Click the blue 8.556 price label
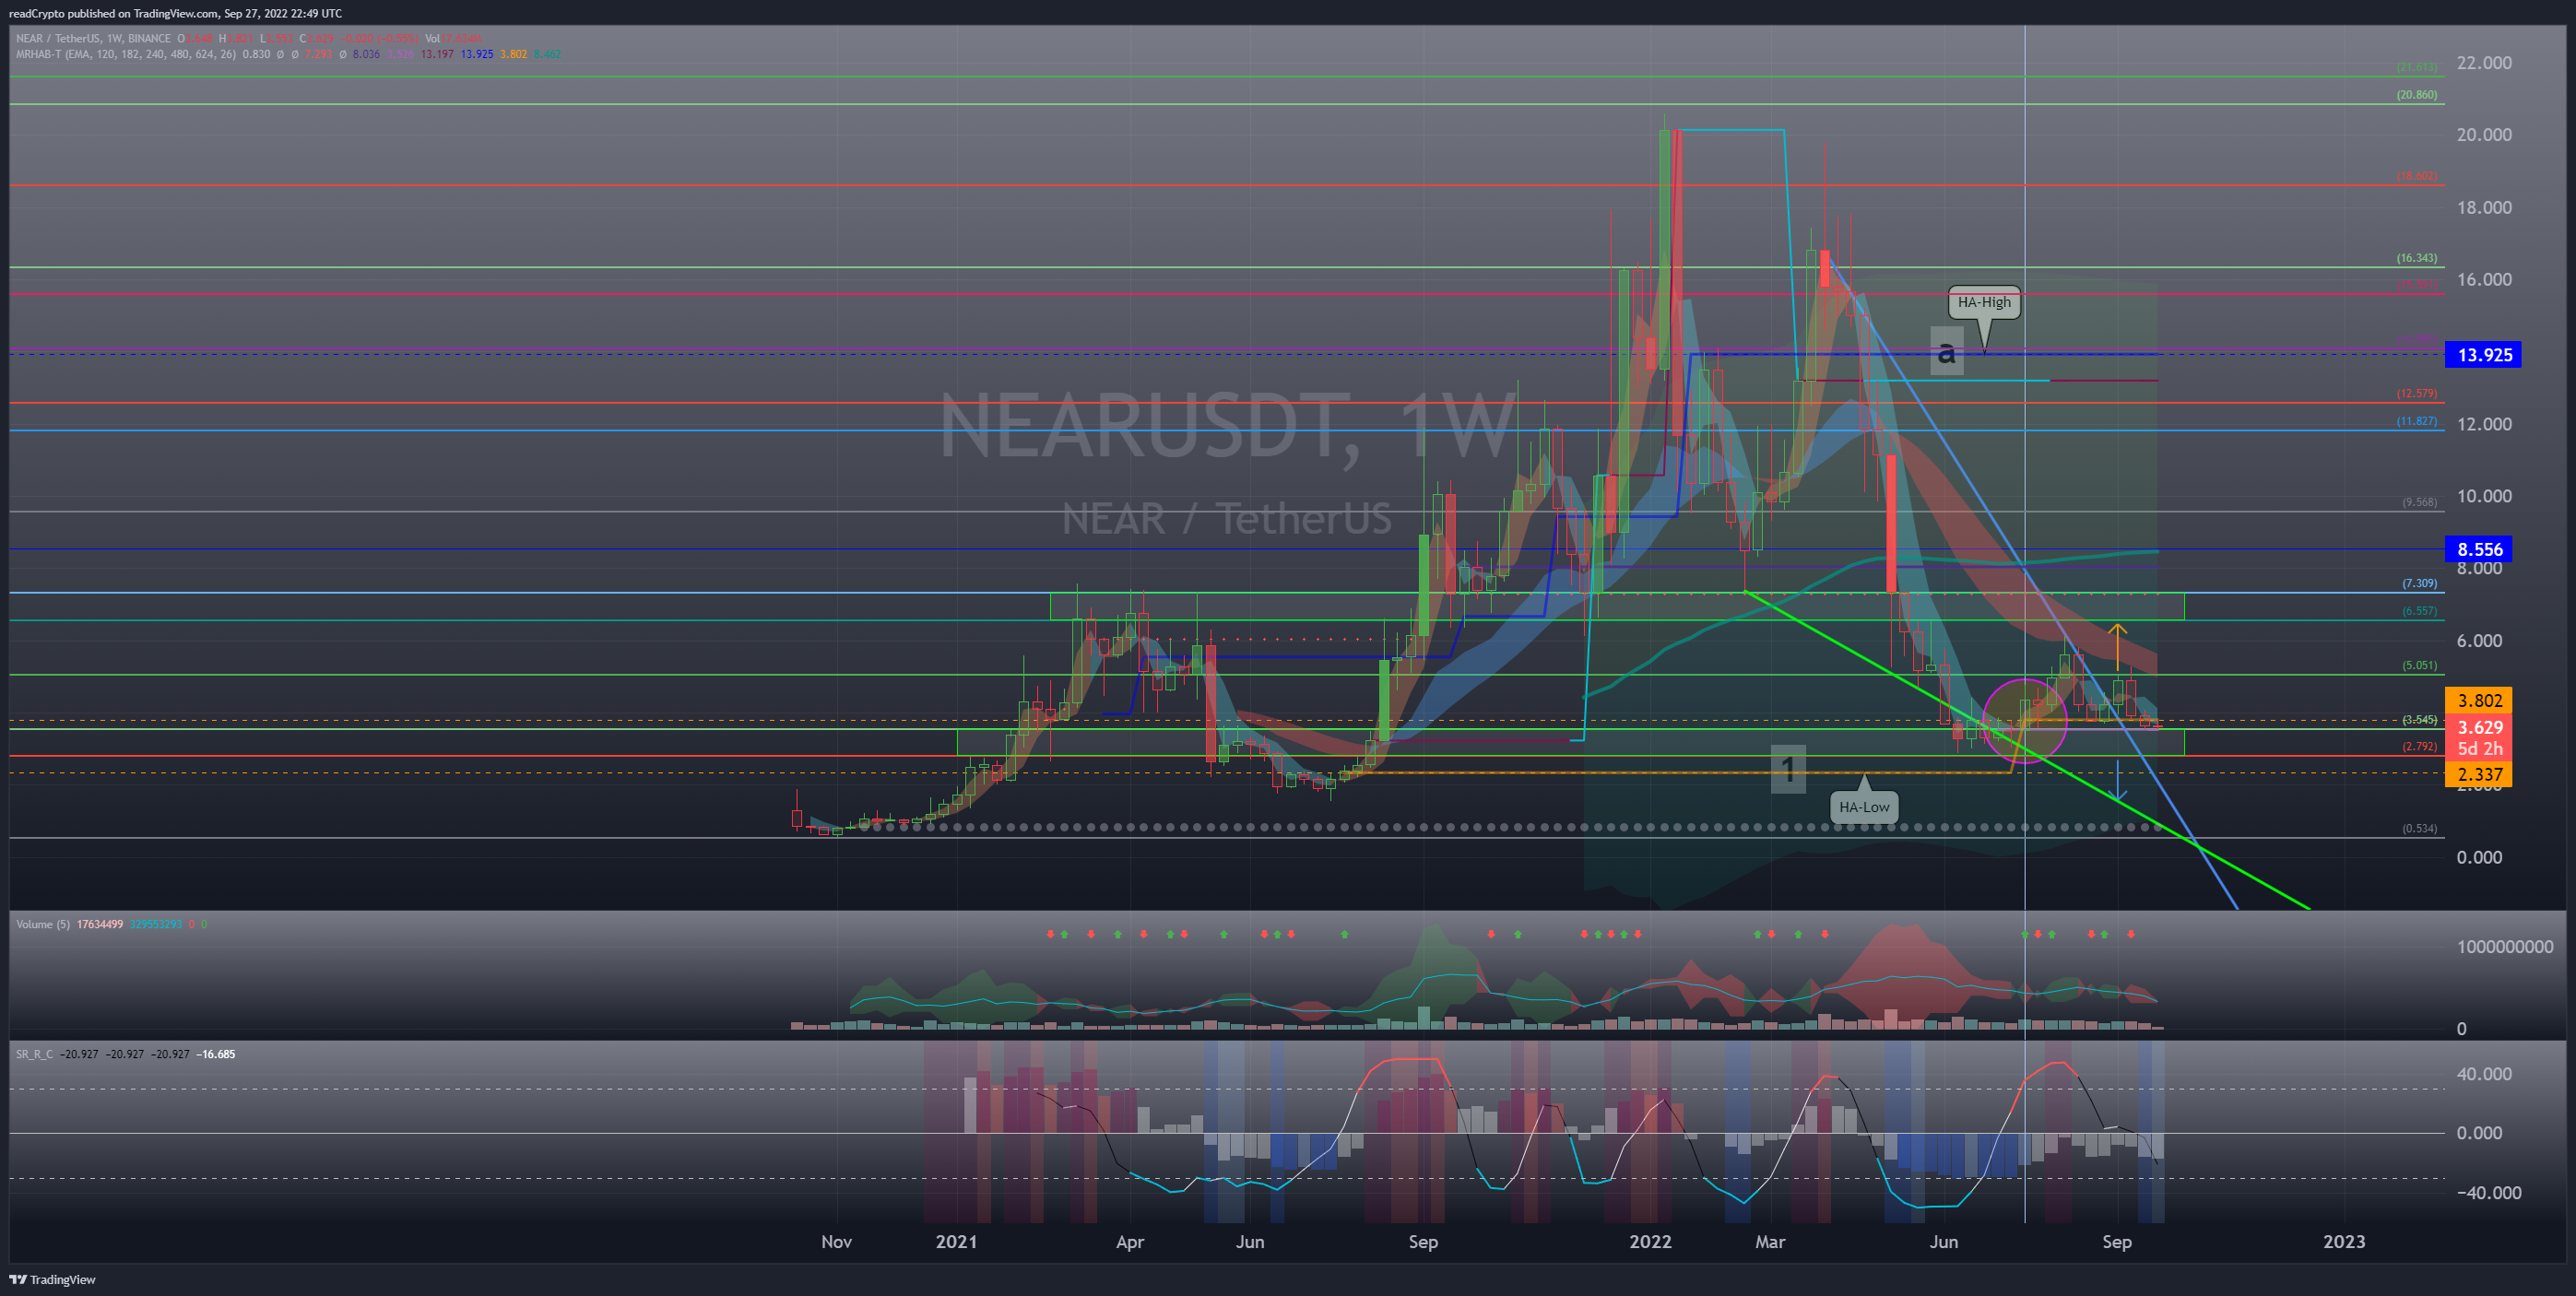The image size is (2576, 1296). [x=2479, y=549]
